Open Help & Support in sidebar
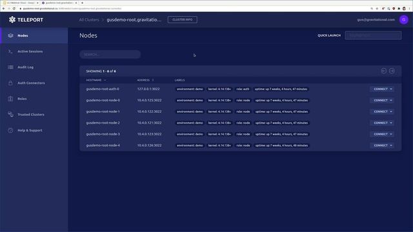The image size is (413, 232). 34,130
